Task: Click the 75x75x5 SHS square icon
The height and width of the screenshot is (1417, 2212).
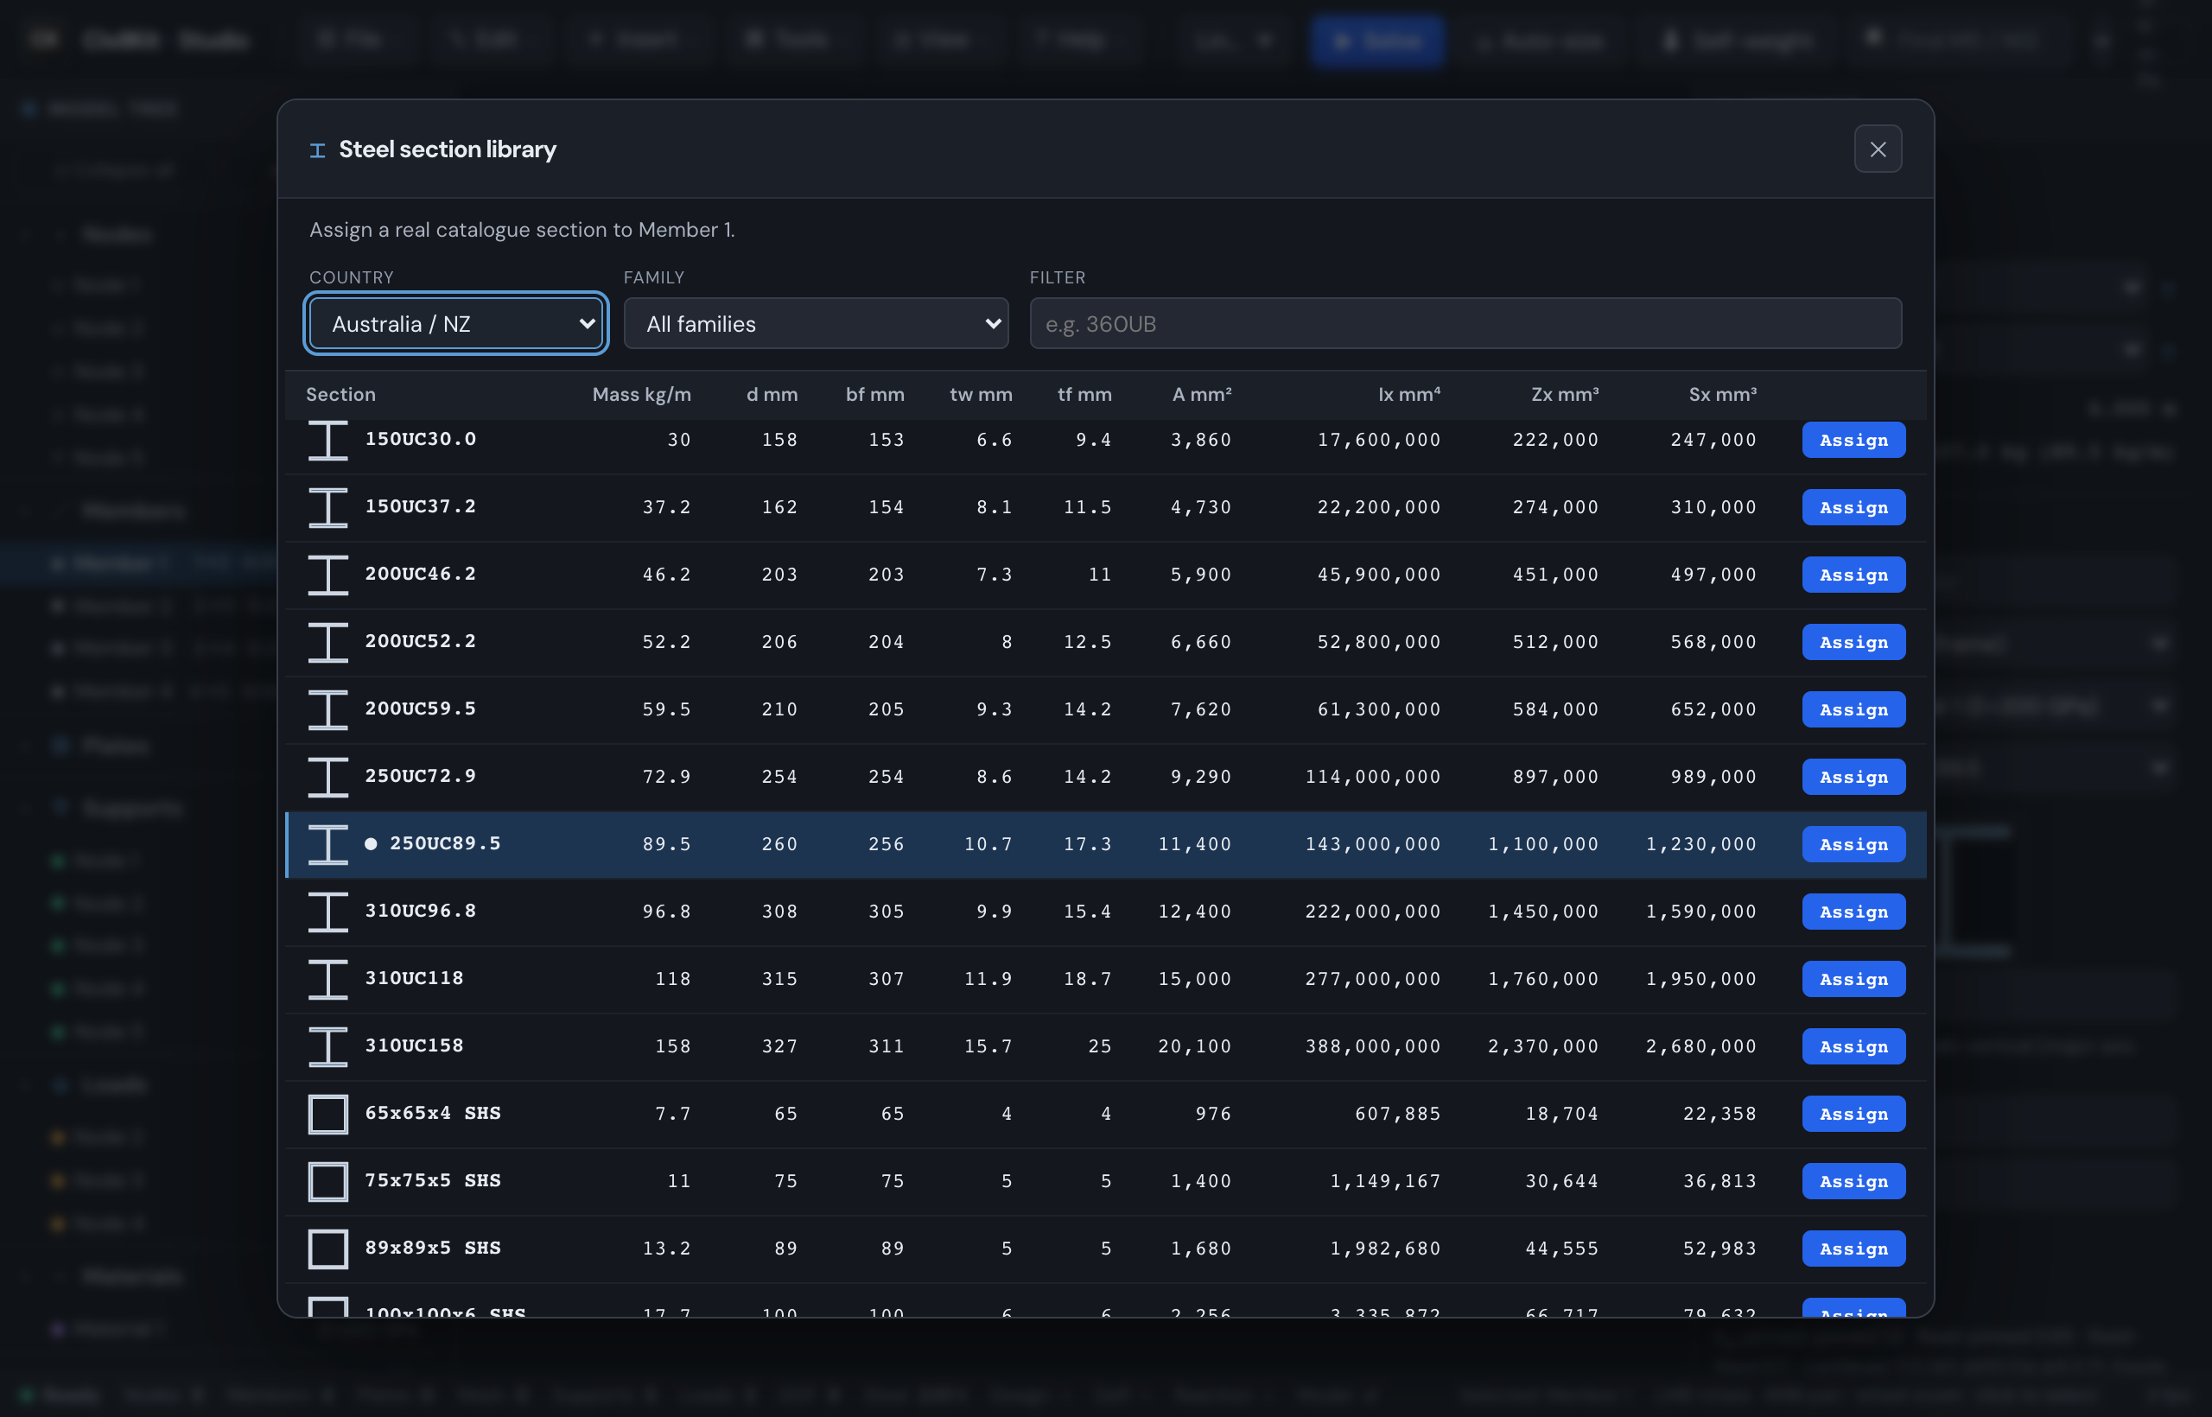Action: coord(327,1181)
